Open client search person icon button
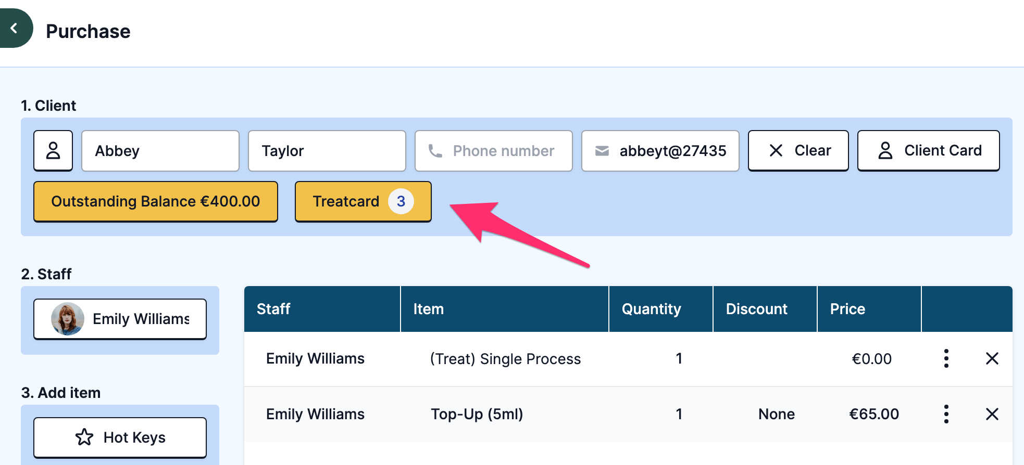The image size is (1024, 465). pyautogui.click(x=53, y=151)
